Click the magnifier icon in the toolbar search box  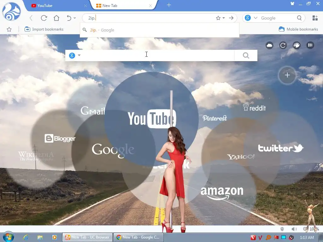pyautogui.click(x=299, y=18)
